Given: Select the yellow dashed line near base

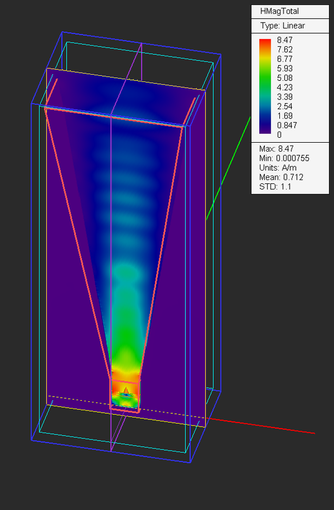Looking at the screenshot, I should [x=127, y=407].
